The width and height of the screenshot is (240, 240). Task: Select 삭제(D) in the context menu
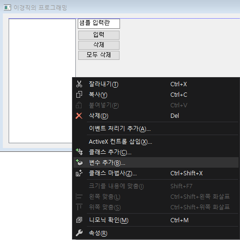(156, 116)
